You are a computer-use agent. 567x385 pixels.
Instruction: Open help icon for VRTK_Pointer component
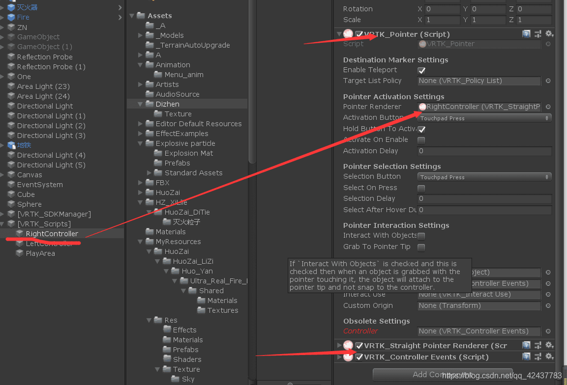coord(526,34)
